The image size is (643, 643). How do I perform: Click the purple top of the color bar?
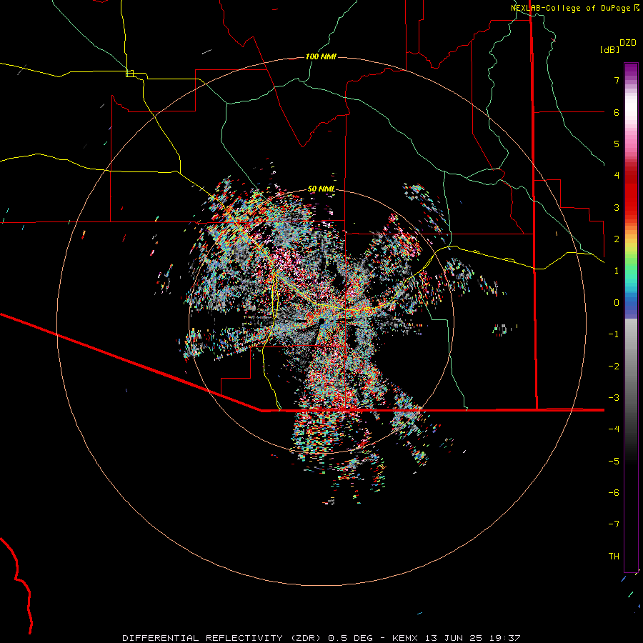coord(631,70)
